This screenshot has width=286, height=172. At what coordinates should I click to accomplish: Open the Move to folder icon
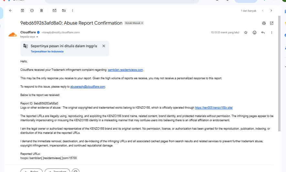click(x=64, y=11)
